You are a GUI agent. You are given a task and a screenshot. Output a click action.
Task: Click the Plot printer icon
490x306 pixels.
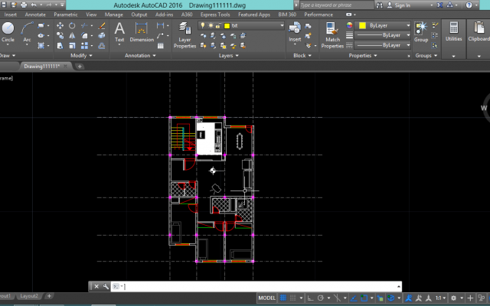[x=24, y=5]
